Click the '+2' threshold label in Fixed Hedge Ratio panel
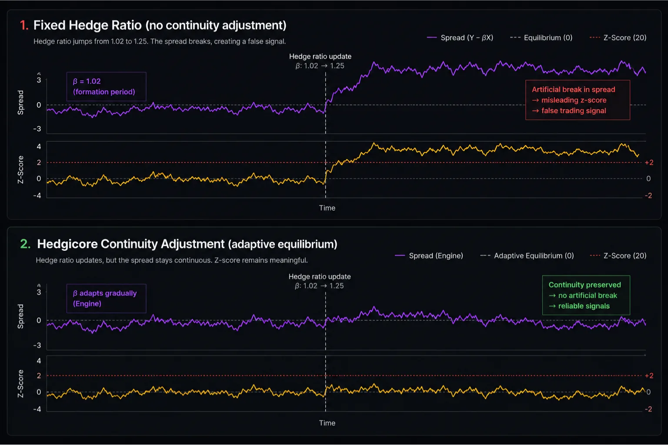The width and height of the screenshot is (668, 445). [x=649, y=163]
